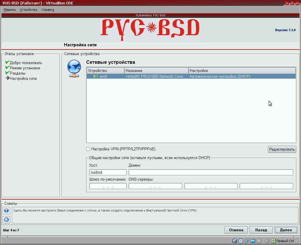Viewport: 301px width, 245px height.
Task: Open the Машина menu
Action: [10, 10]
